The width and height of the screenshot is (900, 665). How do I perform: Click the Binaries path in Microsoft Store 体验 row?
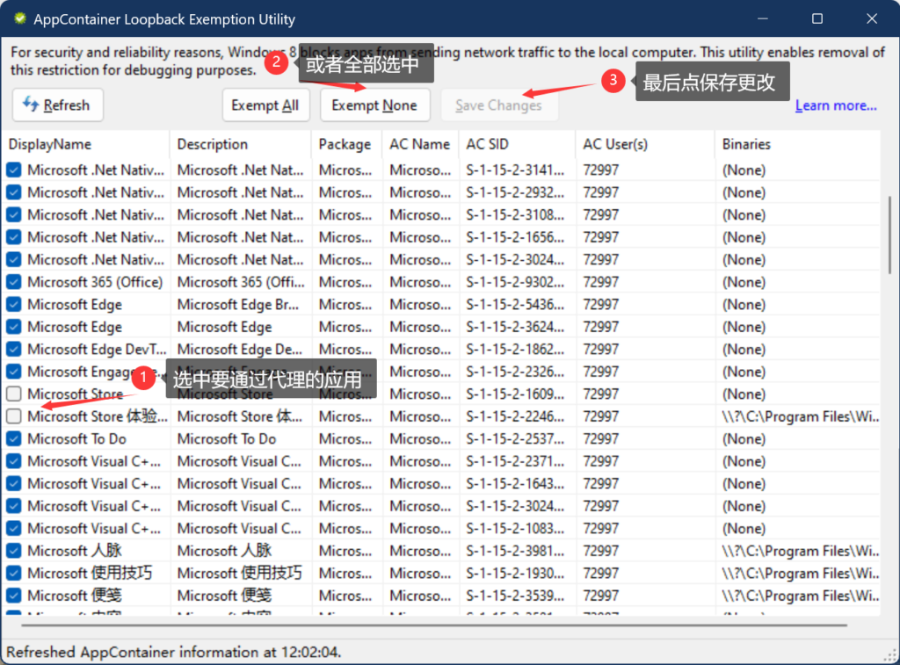click(800, 416)
